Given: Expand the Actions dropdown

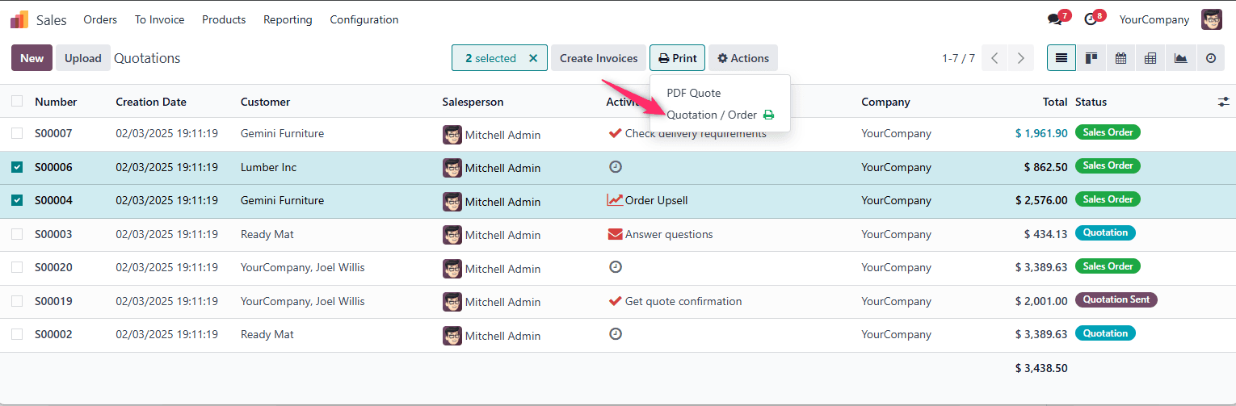Looking at the screenshot, I should [743, 58].
